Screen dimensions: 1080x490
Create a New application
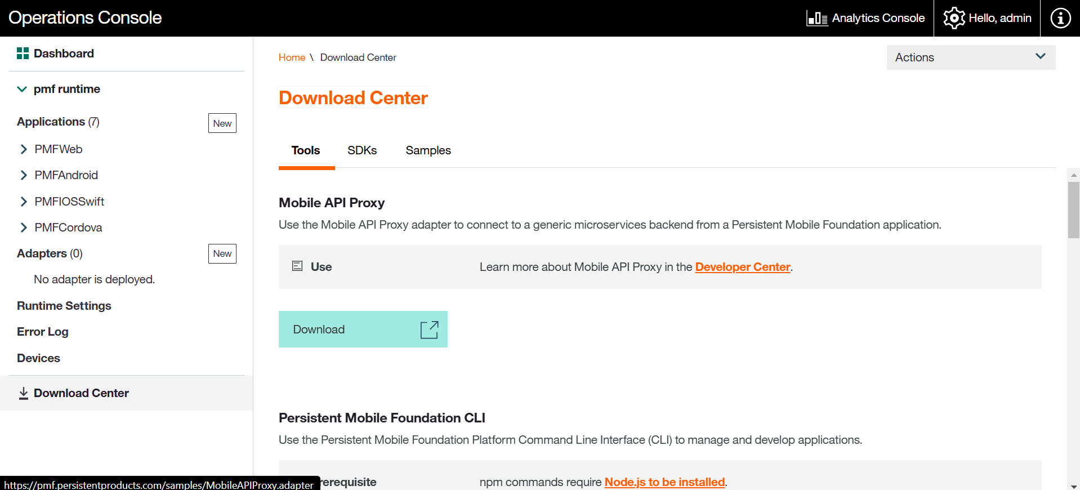(x=222, y=123)
